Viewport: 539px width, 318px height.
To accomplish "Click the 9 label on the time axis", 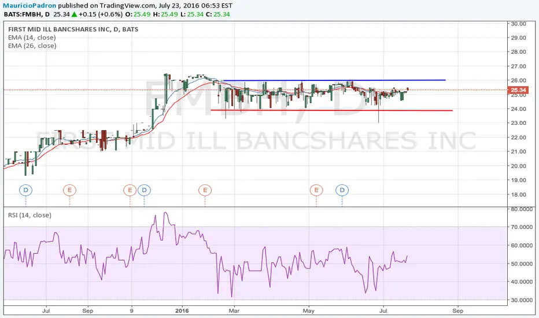I will [132, 311].
